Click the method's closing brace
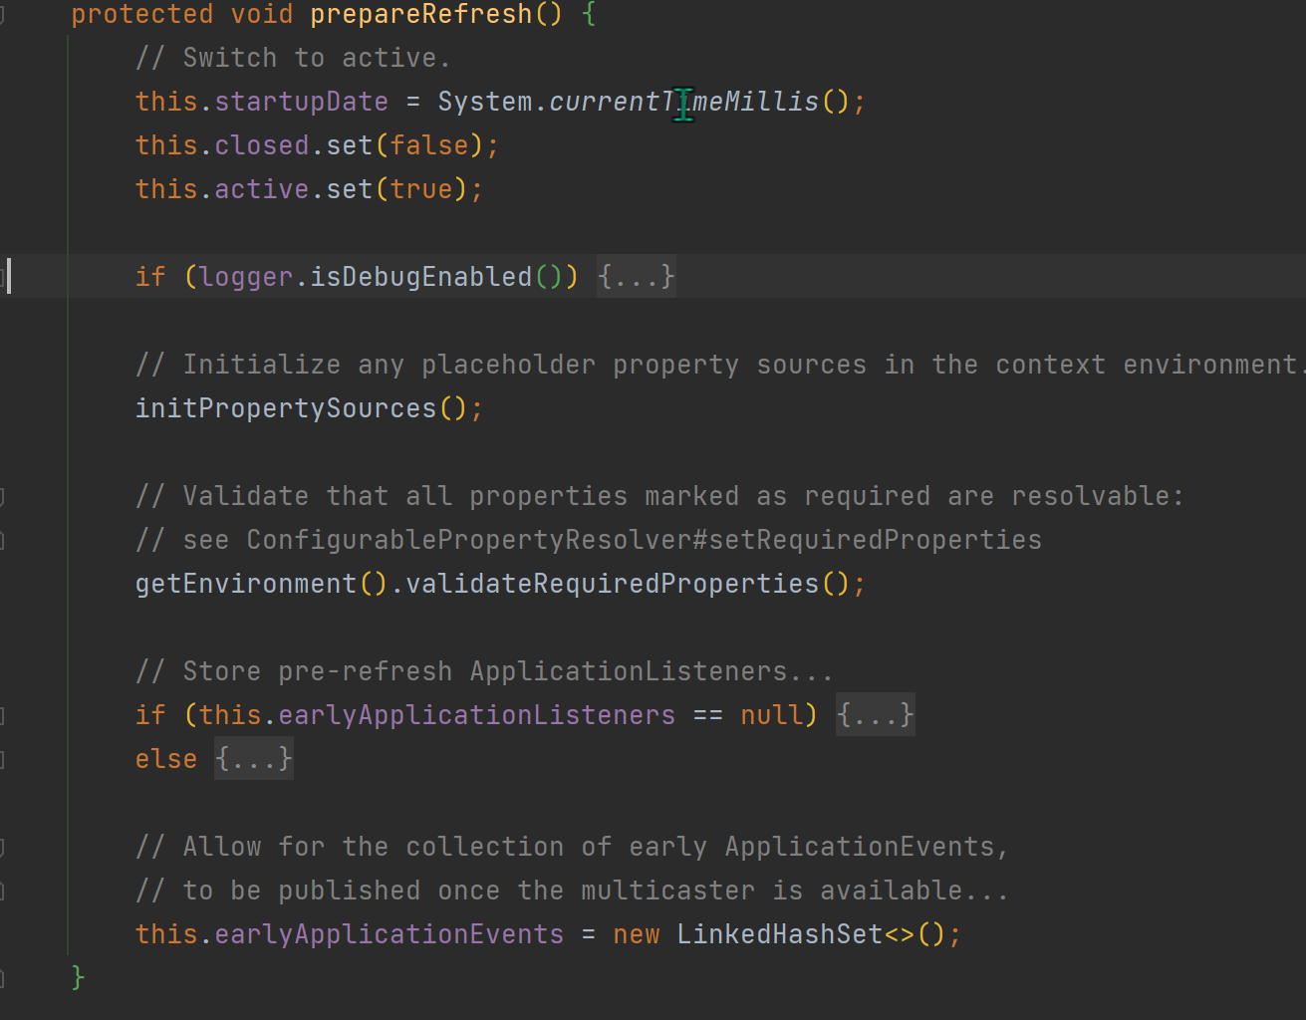 (x=79, y=977)
